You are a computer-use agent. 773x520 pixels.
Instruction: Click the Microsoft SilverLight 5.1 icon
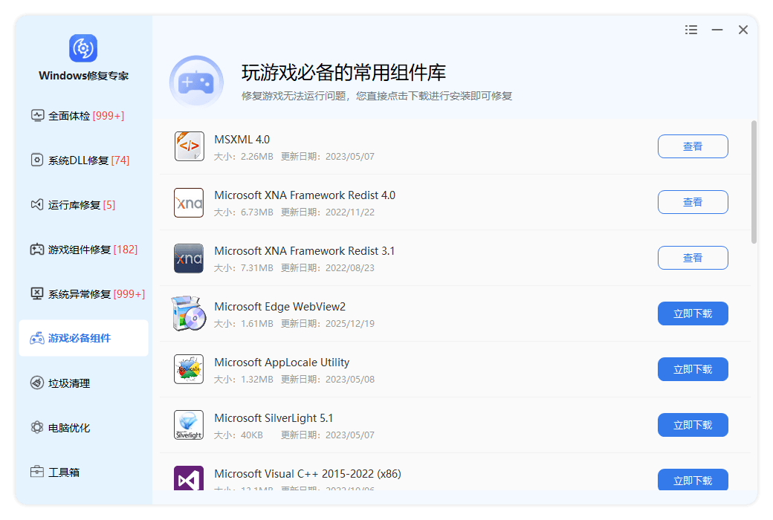pyautogui.click(x=189, y=425)
